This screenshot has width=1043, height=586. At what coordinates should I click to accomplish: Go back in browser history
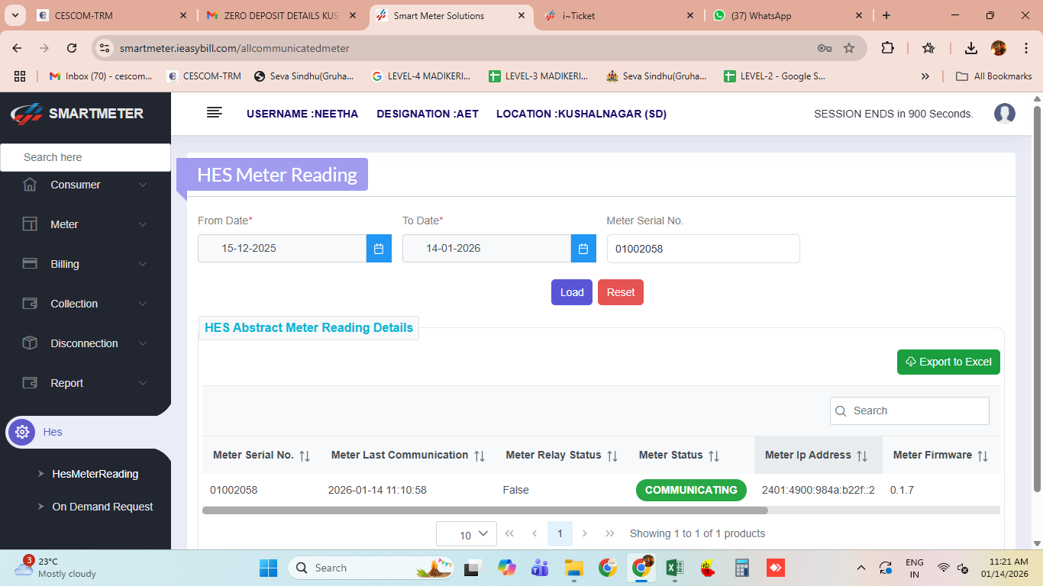click(x=18, y=48)
